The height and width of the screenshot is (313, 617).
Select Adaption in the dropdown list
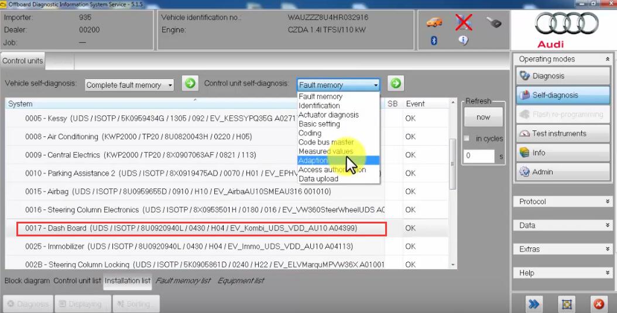click(x=338, y=160)
